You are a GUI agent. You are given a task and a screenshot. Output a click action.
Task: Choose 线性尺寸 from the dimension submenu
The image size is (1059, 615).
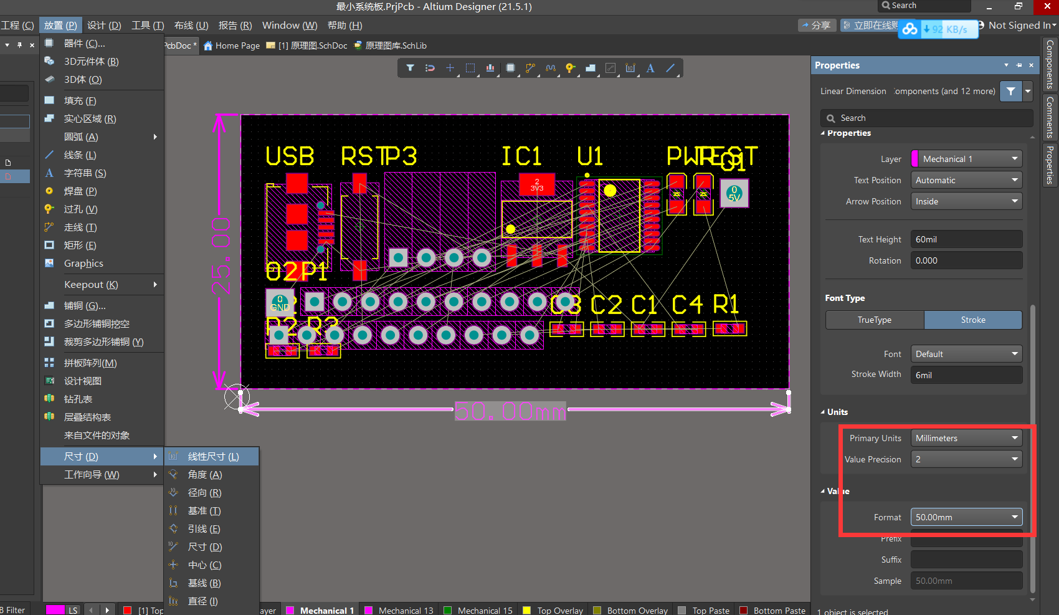(212, 456)
